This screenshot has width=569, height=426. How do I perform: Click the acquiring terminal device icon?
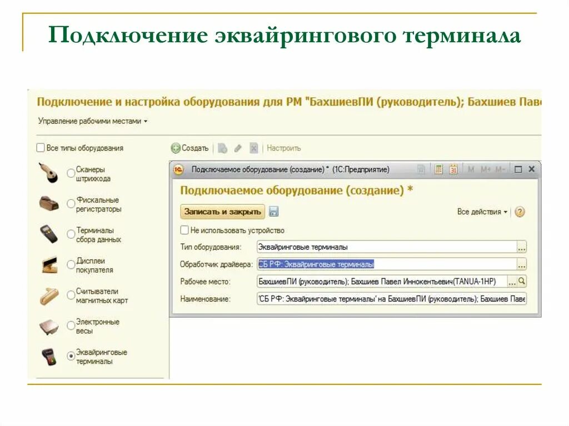[x=49, y=357]
